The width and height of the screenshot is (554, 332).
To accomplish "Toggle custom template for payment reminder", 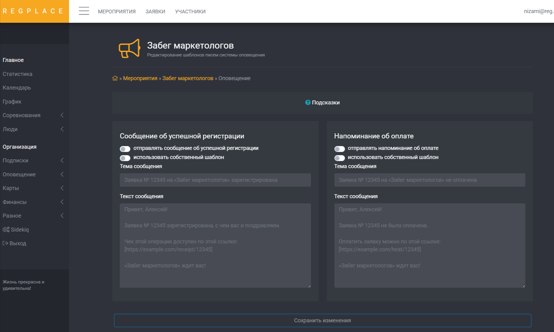I will coord(339,158).
